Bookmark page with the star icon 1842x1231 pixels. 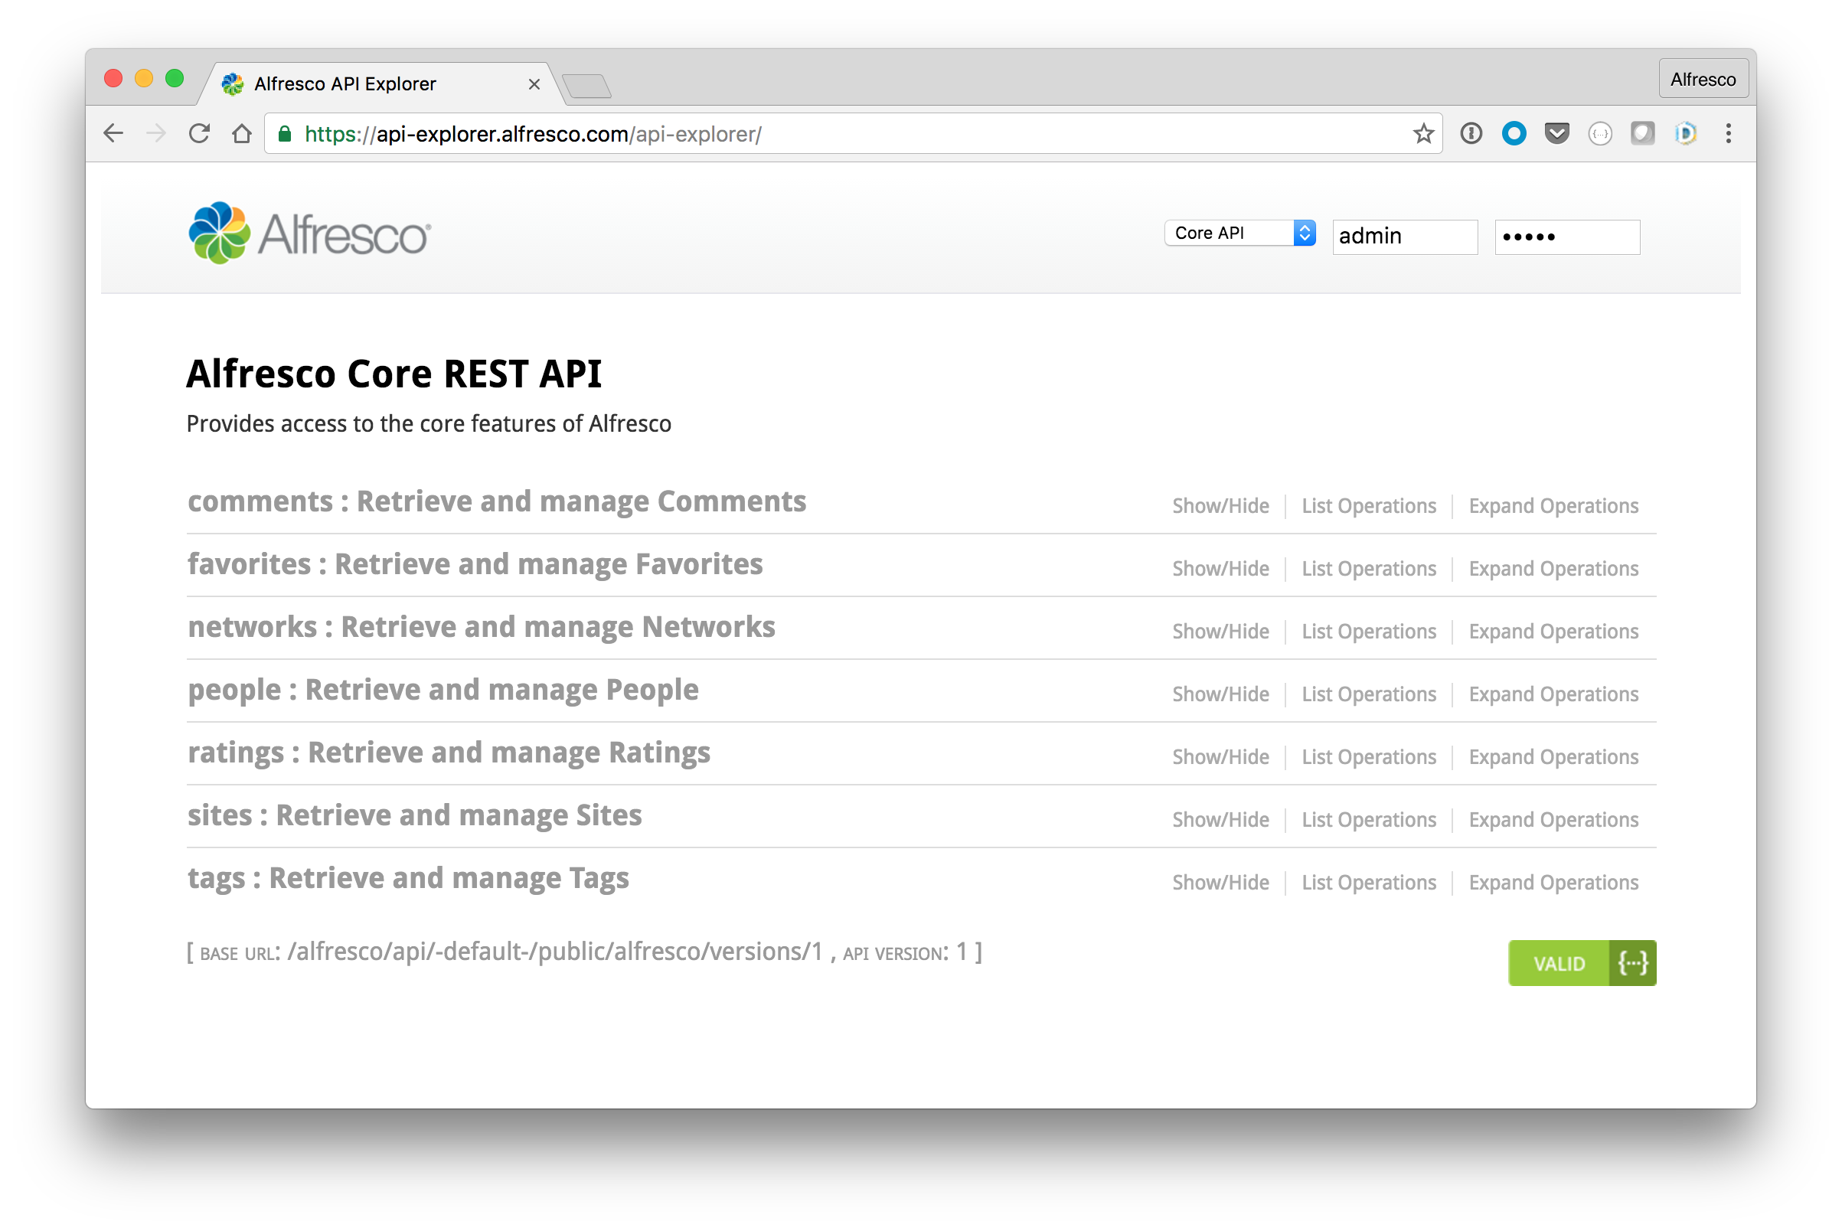[1422, 133]
